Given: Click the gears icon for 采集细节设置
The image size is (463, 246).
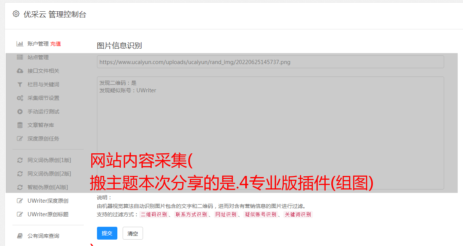Looking at the screenshot, I should [x=20, y=98].
